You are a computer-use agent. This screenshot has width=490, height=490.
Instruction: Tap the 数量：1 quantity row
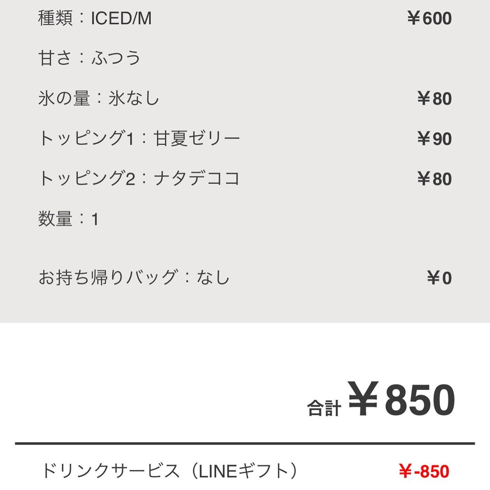click(69, 219)
